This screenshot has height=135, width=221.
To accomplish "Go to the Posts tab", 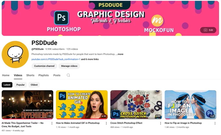I will (x=57, y=75).
